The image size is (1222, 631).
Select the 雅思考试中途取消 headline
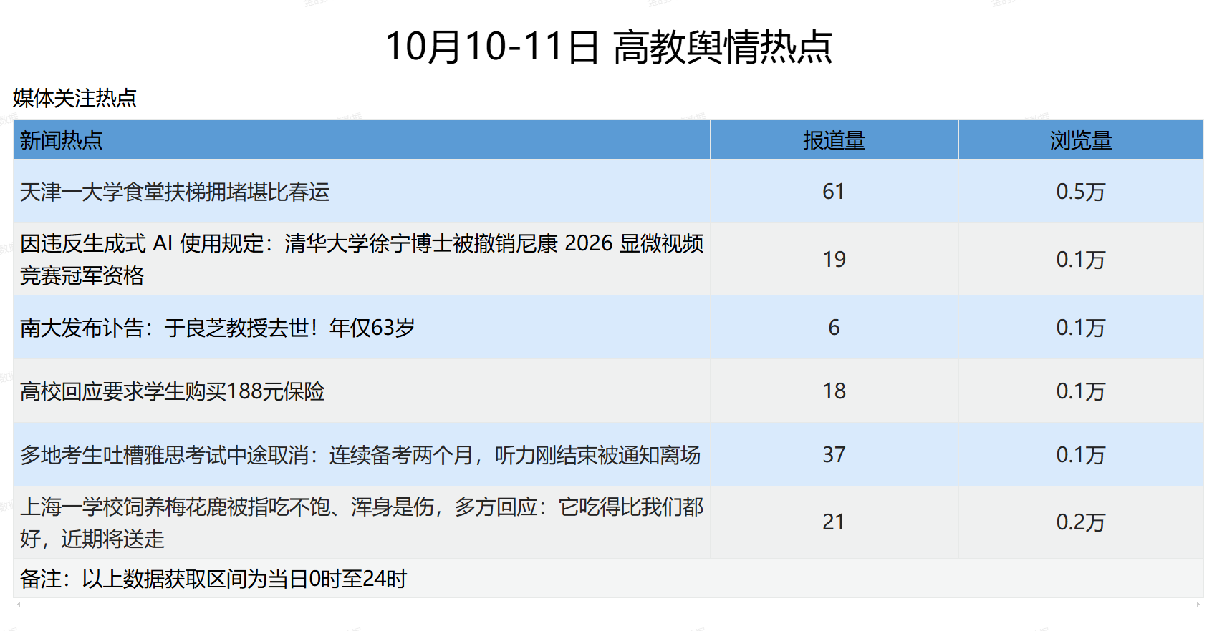(360, 455)
